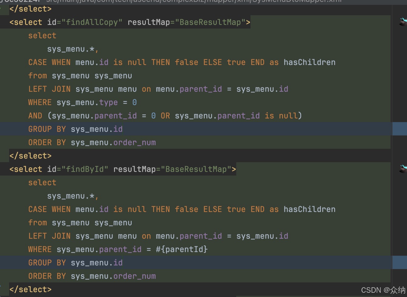Click the topmost </select> closing tag

[x=31, y=9]
